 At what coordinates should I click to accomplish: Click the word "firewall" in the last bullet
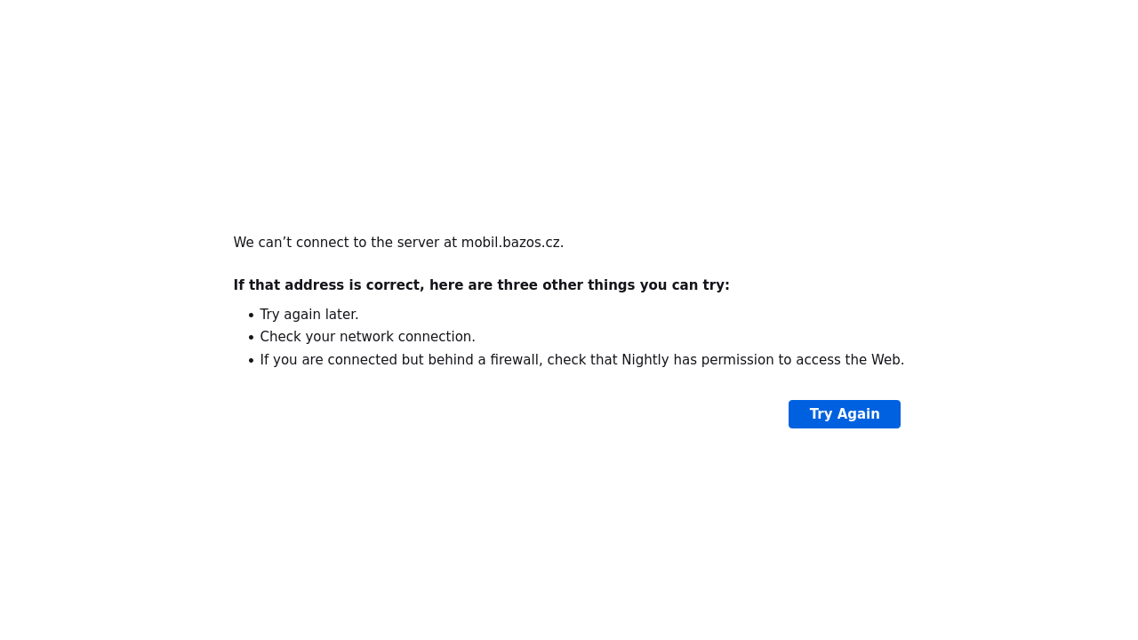tap(516, 360)
